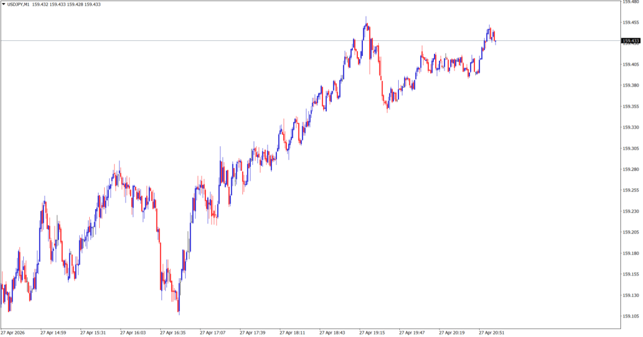This screenshot has height=337, width=643.
Task: Click the 159.230 level on price axis
Action: [x=630, y=211]
